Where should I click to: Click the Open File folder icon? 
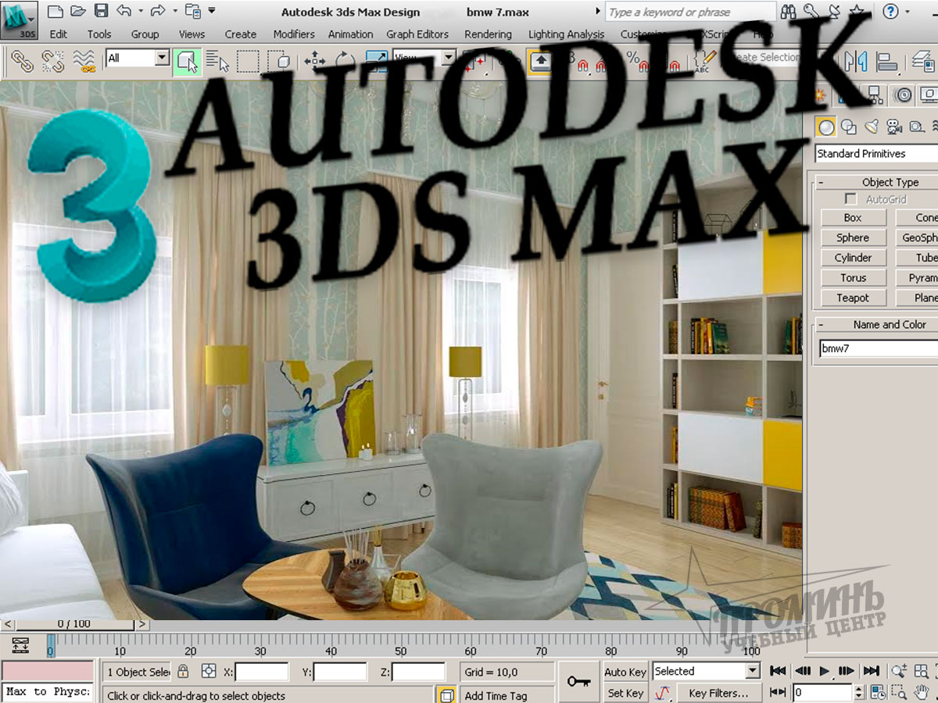pyautogui.click(x=77, y=12)
